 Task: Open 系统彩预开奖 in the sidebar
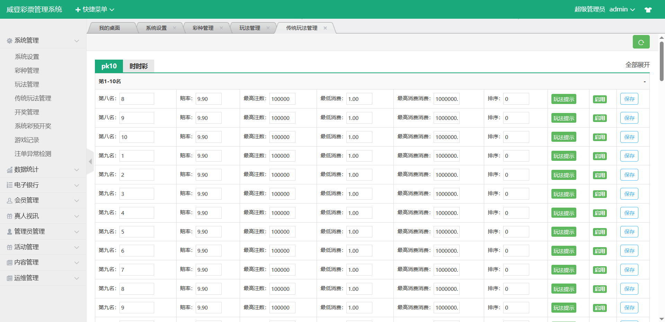(33, 126)
